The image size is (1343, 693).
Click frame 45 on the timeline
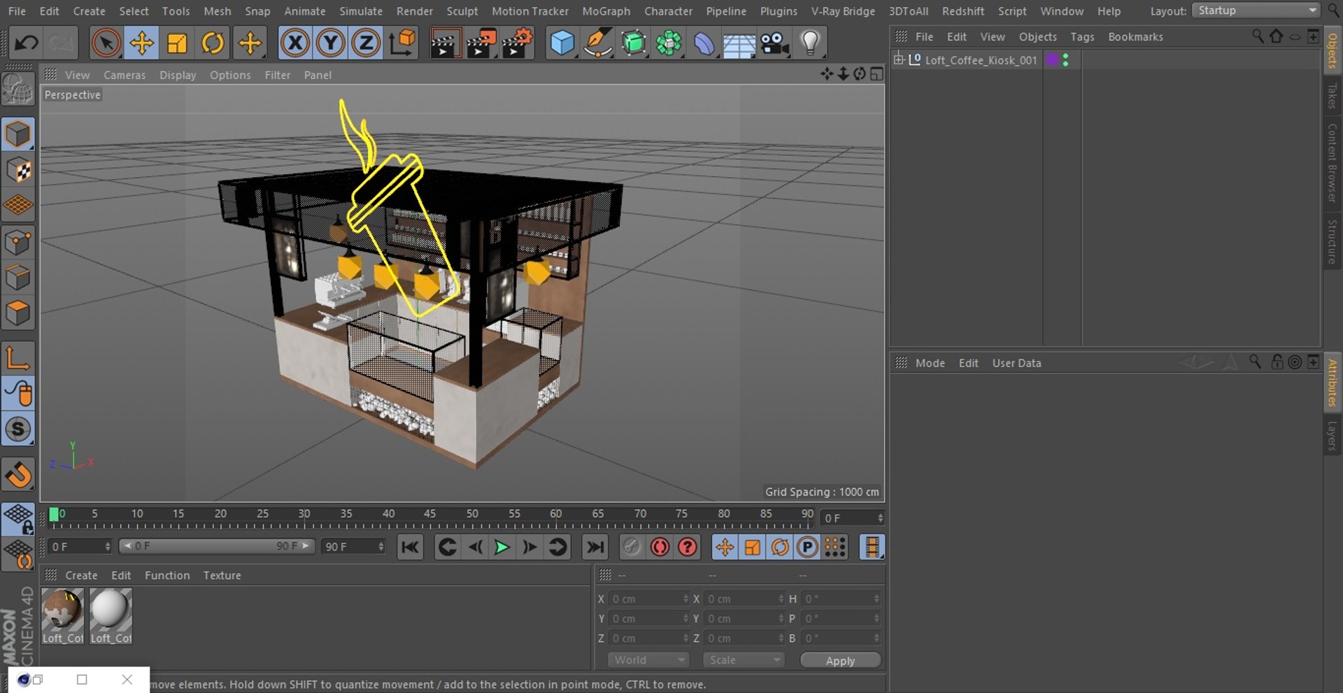429,514
